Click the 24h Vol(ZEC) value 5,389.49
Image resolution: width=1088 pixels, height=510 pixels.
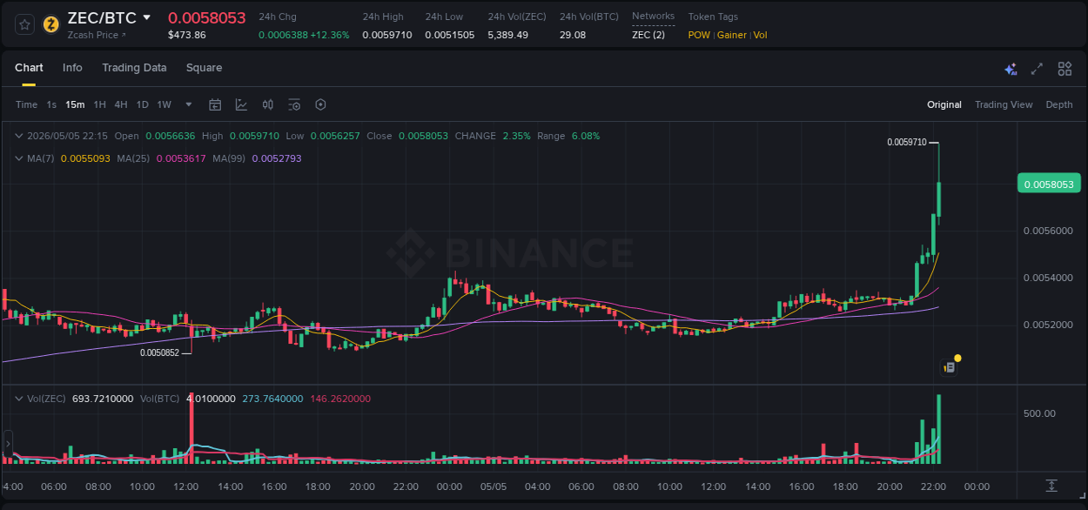[507, 35]
